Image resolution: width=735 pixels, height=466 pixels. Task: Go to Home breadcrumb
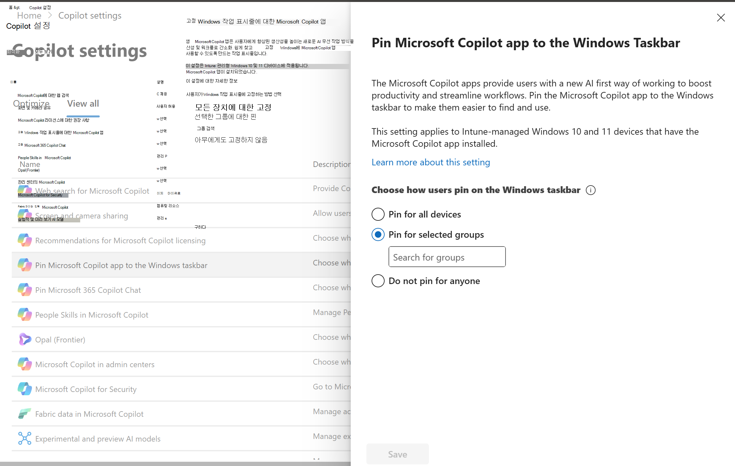pos(29,15)
